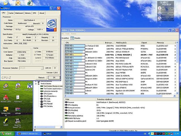Open the USDM desktop icon
The width and height of the screenshot is (181, 136).
coord(6,121)
